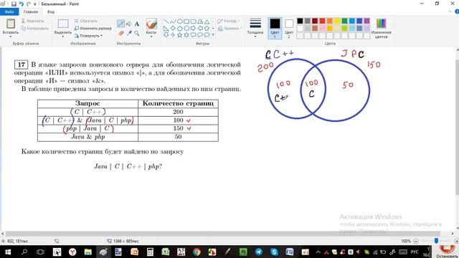Open Yandex Browser from the taskbar
This screenshot has height=258, width=459.
coord(72,252)
